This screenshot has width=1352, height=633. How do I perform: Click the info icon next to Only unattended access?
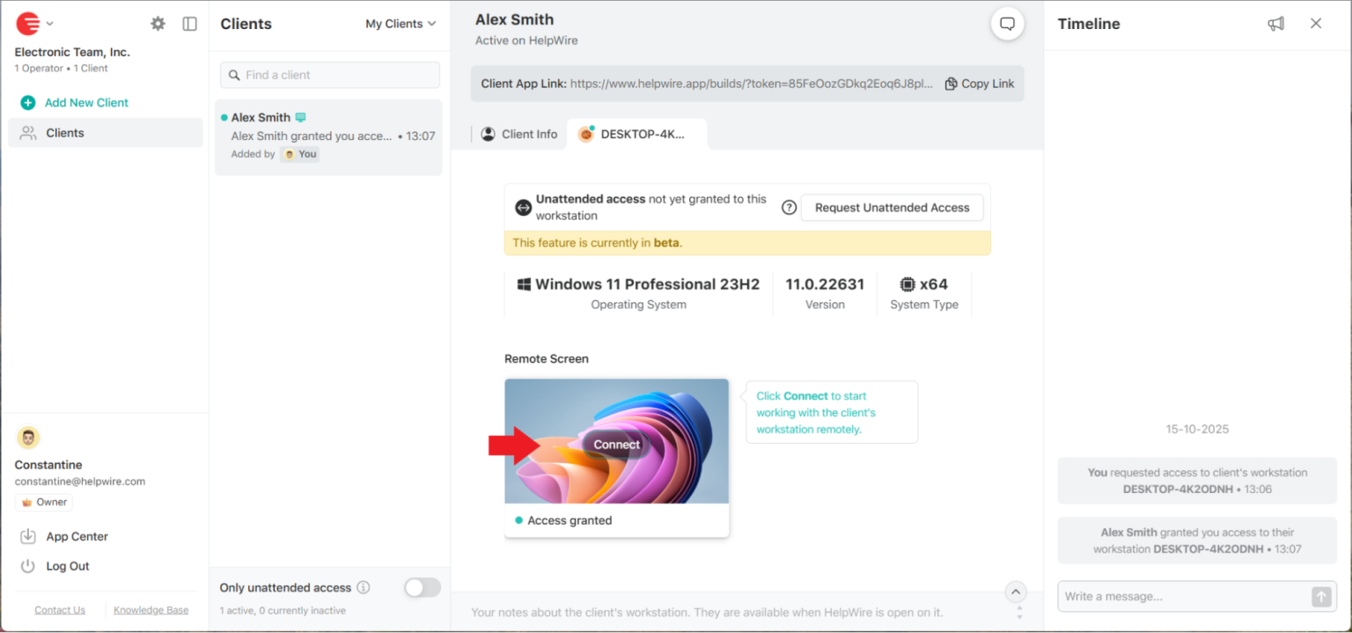click(364, 587)
